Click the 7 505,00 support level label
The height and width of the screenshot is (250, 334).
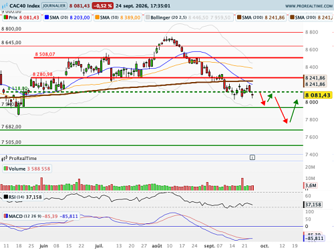[x=11, y=142]
